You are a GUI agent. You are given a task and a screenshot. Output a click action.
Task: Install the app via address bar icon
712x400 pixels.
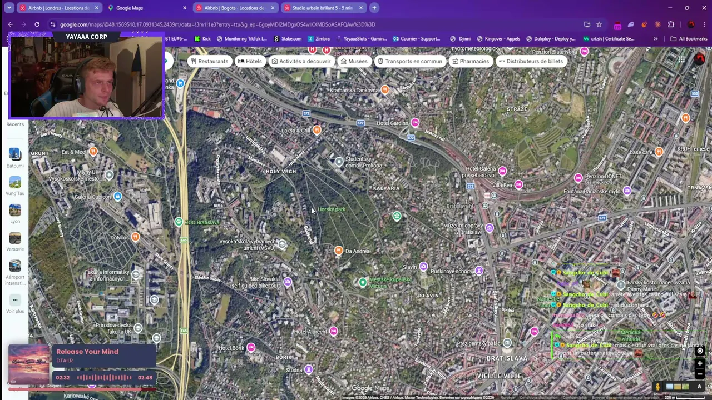(587, 24)
